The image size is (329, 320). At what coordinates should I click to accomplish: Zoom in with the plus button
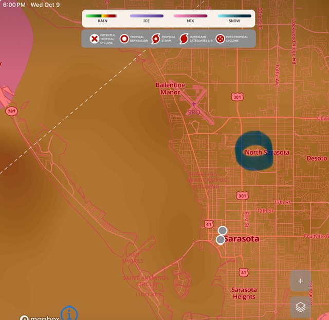click(x=301, y=281)
